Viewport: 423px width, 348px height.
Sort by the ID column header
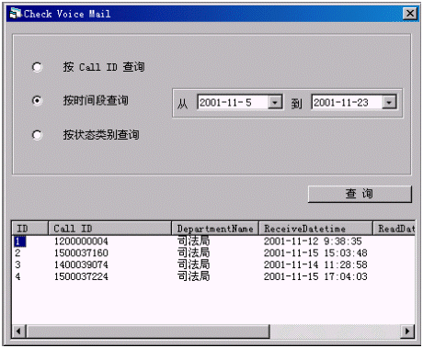(30, 229)
